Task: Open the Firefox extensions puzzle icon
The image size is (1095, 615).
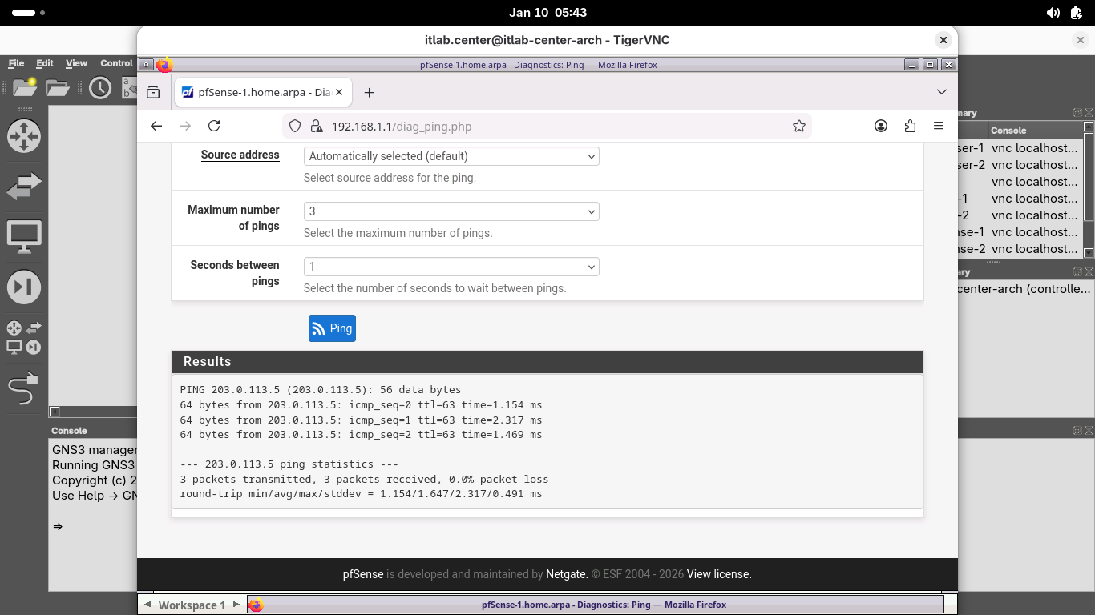Action: (910, 126)
